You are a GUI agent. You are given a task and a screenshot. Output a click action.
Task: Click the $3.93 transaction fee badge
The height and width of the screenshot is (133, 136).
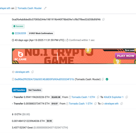49,121
